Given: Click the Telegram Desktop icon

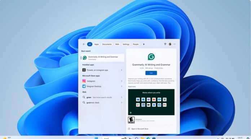Looking at the screenshot, I should point(84,86).
